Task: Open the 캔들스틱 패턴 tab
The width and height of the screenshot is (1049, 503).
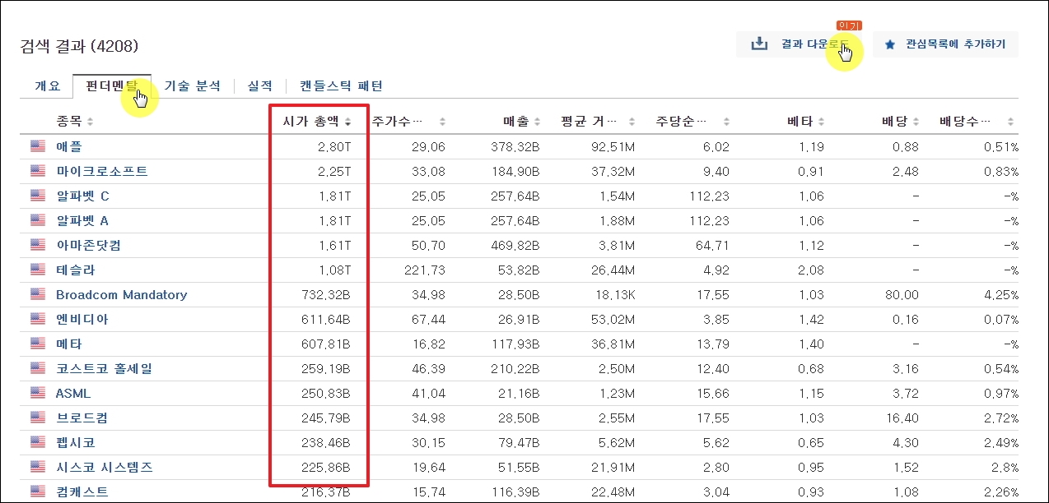Action: 341,85
